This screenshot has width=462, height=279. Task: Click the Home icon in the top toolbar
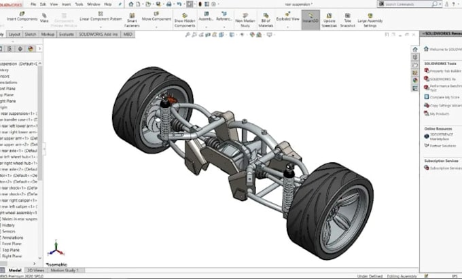[131, 4]
